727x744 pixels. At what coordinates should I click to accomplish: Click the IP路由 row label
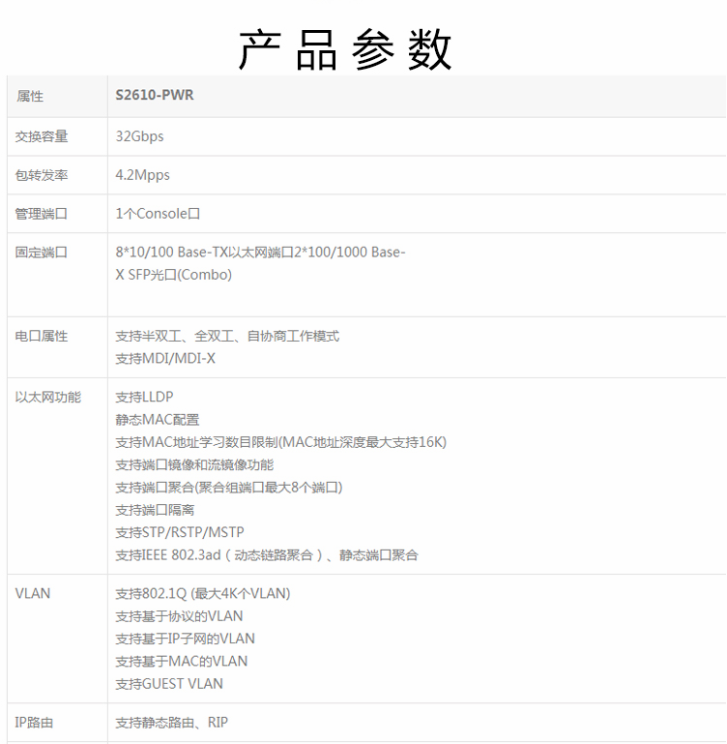(35, 723)
